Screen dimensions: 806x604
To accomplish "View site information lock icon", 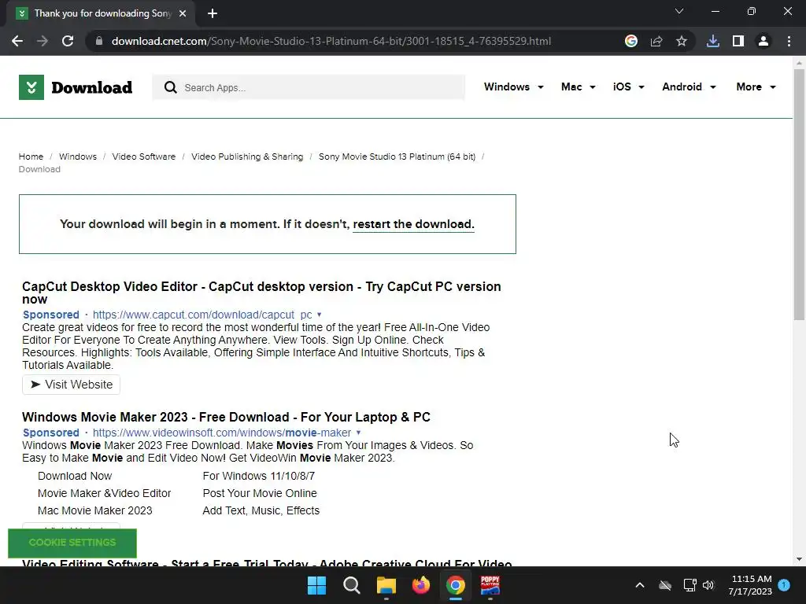I will [99, 41].
